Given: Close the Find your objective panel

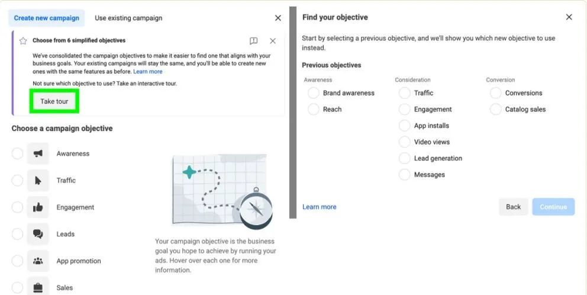Looking at the screenshot, I should tap(569, 17).
